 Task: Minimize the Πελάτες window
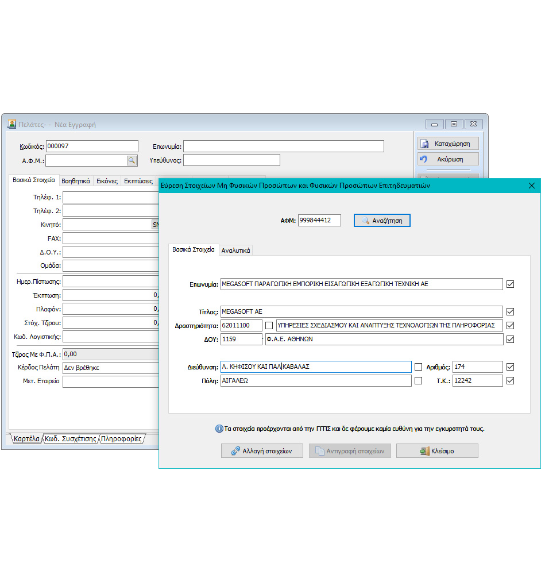click(434, 124)
